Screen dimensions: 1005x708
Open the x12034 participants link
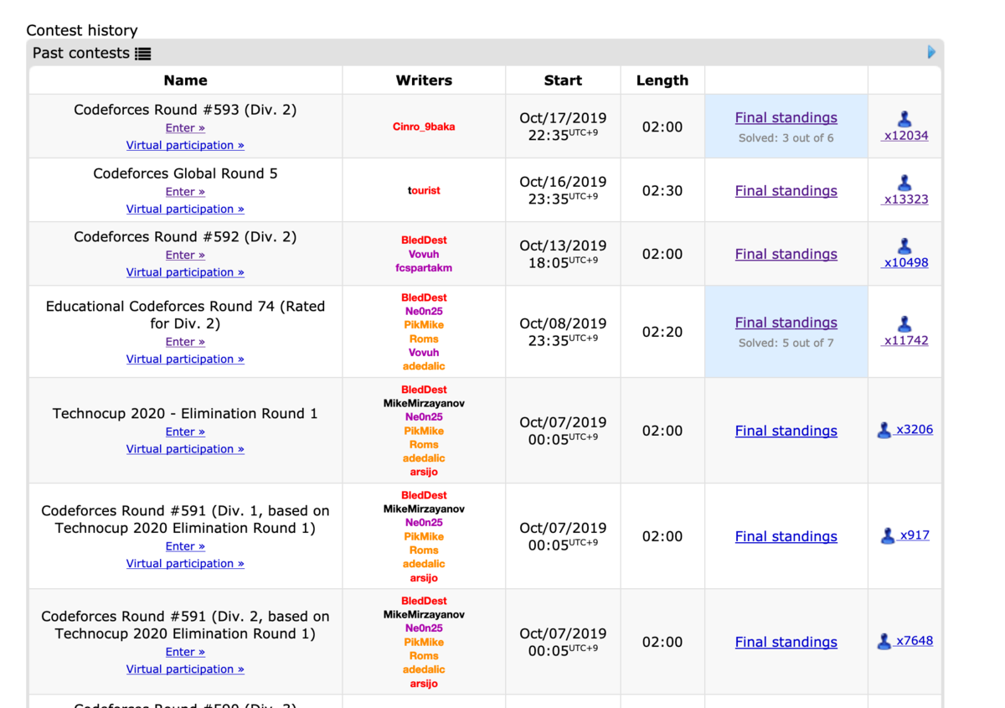click(905, 136)
